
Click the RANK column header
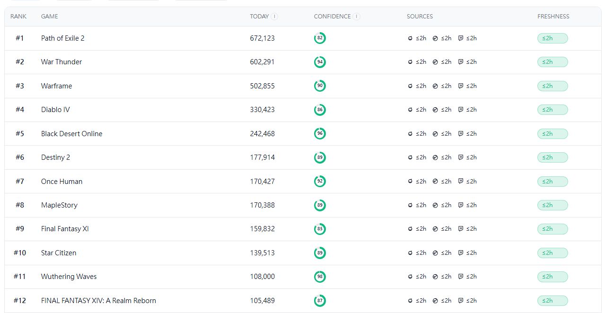coord(18,17)
